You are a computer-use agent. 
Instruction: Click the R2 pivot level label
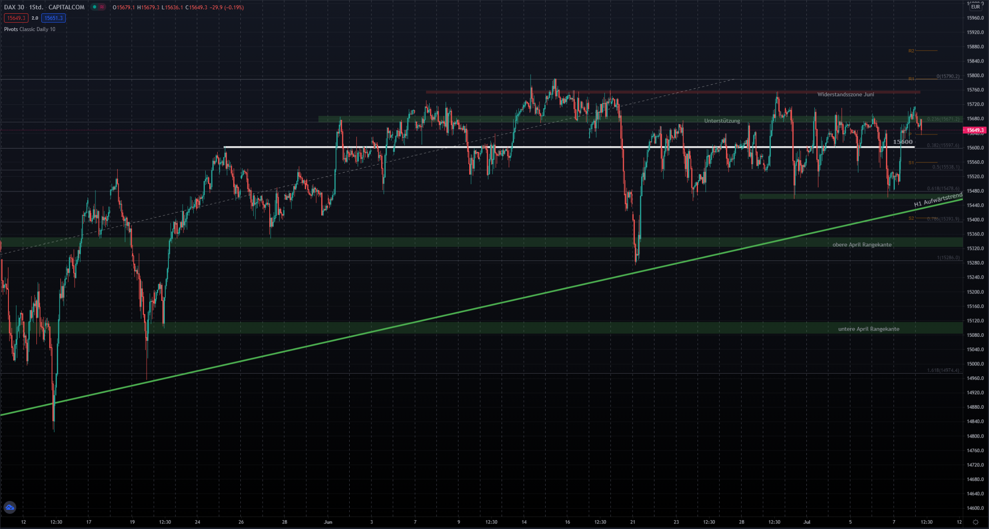tap(911, 51)
